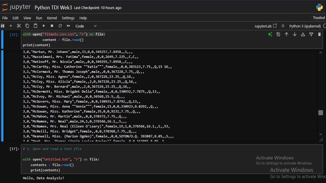
Task: Open the Kernel menu
Action: pos(52,18)
